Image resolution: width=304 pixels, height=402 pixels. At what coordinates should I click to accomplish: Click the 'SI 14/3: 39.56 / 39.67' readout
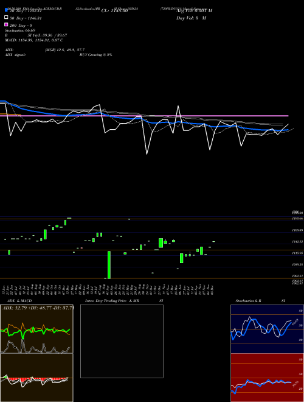pyautogui.click(x=47, y=35)
